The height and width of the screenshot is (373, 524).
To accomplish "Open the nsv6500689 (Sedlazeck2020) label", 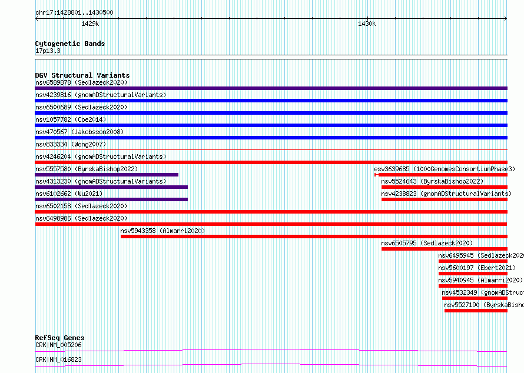I will pyautogui.click(x=81, y=107).
